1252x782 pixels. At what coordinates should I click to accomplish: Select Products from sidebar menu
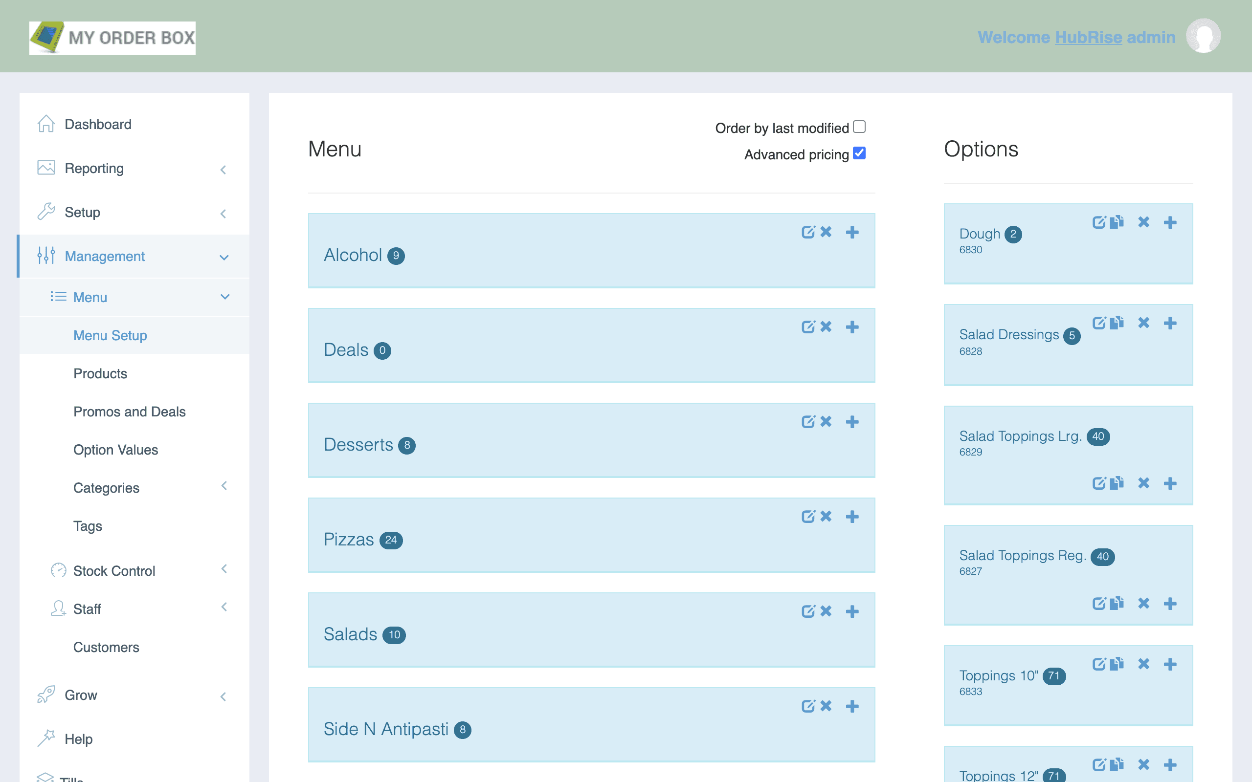tap(100, 372)
